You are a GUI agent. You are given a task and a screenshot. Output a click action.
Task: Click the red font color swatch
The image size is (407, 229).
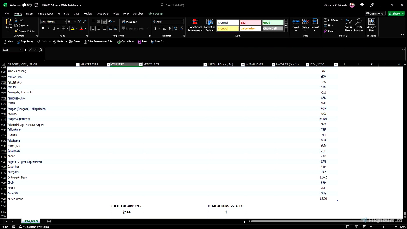pyautogui.click(x=81, y=29)
